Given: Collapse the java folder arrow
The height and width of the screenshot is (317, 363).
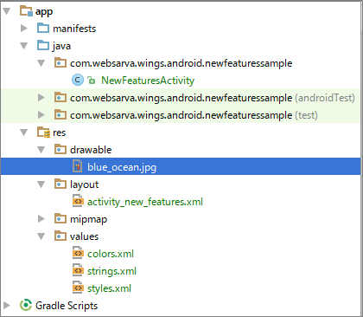Looking at the screenshot, I should pos(24,46).
